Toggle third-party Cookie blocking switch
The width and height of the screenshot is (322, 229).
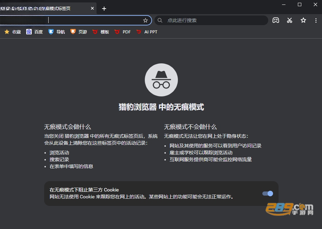point(268,194)
